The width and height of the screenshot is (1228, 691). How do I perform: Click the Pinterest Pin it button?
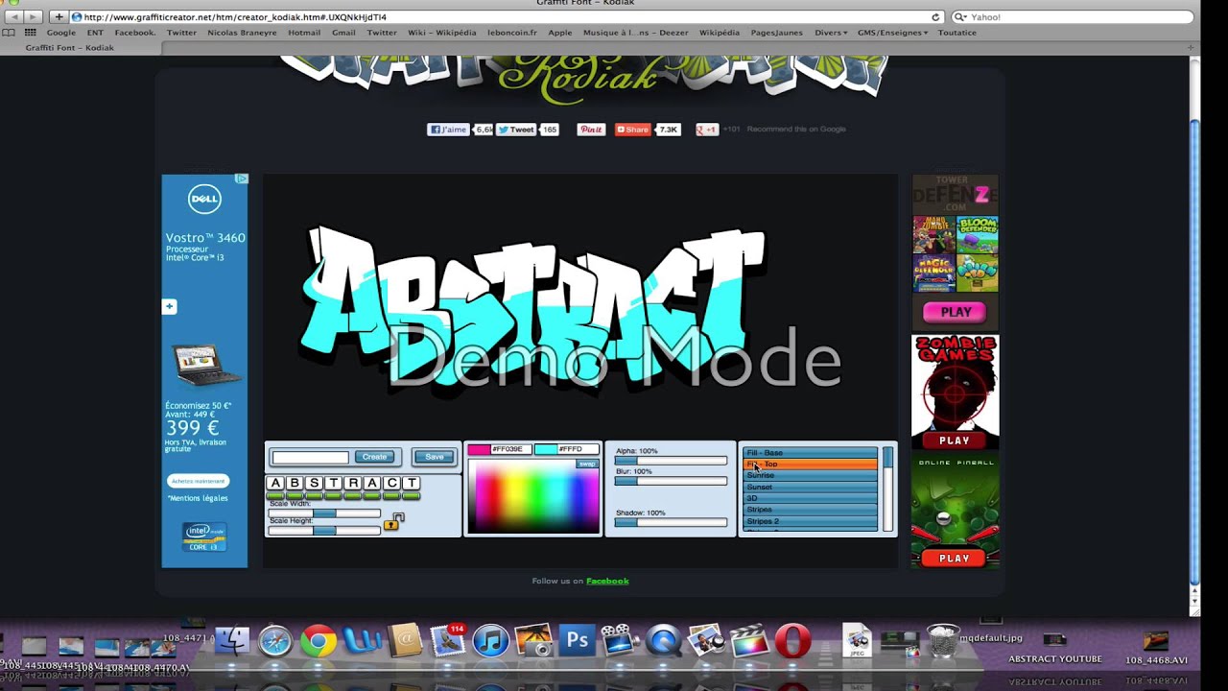point(591,130)
